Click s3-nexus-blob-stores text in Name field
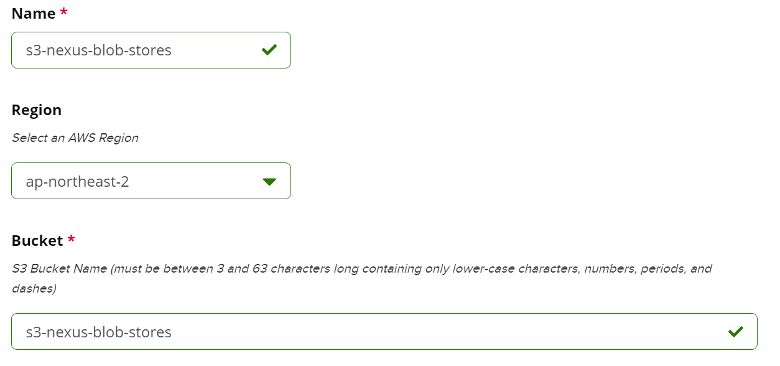The height and width of the screenshot is (366, 780). pos(98,50)
